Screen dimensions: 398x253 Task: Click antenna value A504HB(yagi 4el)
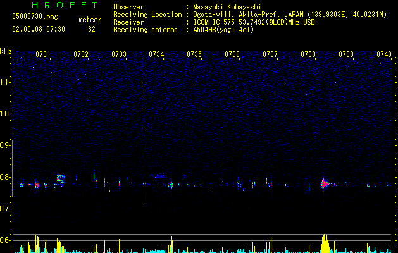click(223, 30)
